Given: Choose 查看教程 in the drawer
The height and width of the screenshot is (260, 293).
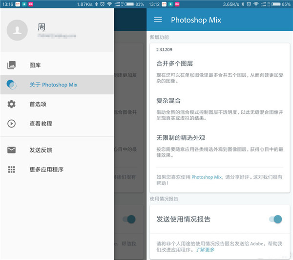Looking at the screenshot, I should point(41,124).
